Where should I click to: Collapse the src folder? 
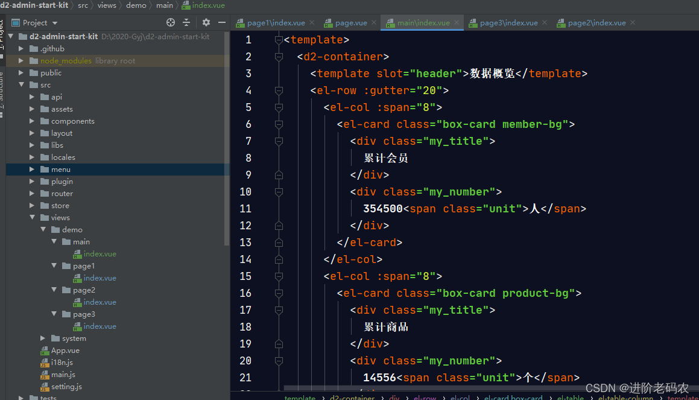click(21, 84)
